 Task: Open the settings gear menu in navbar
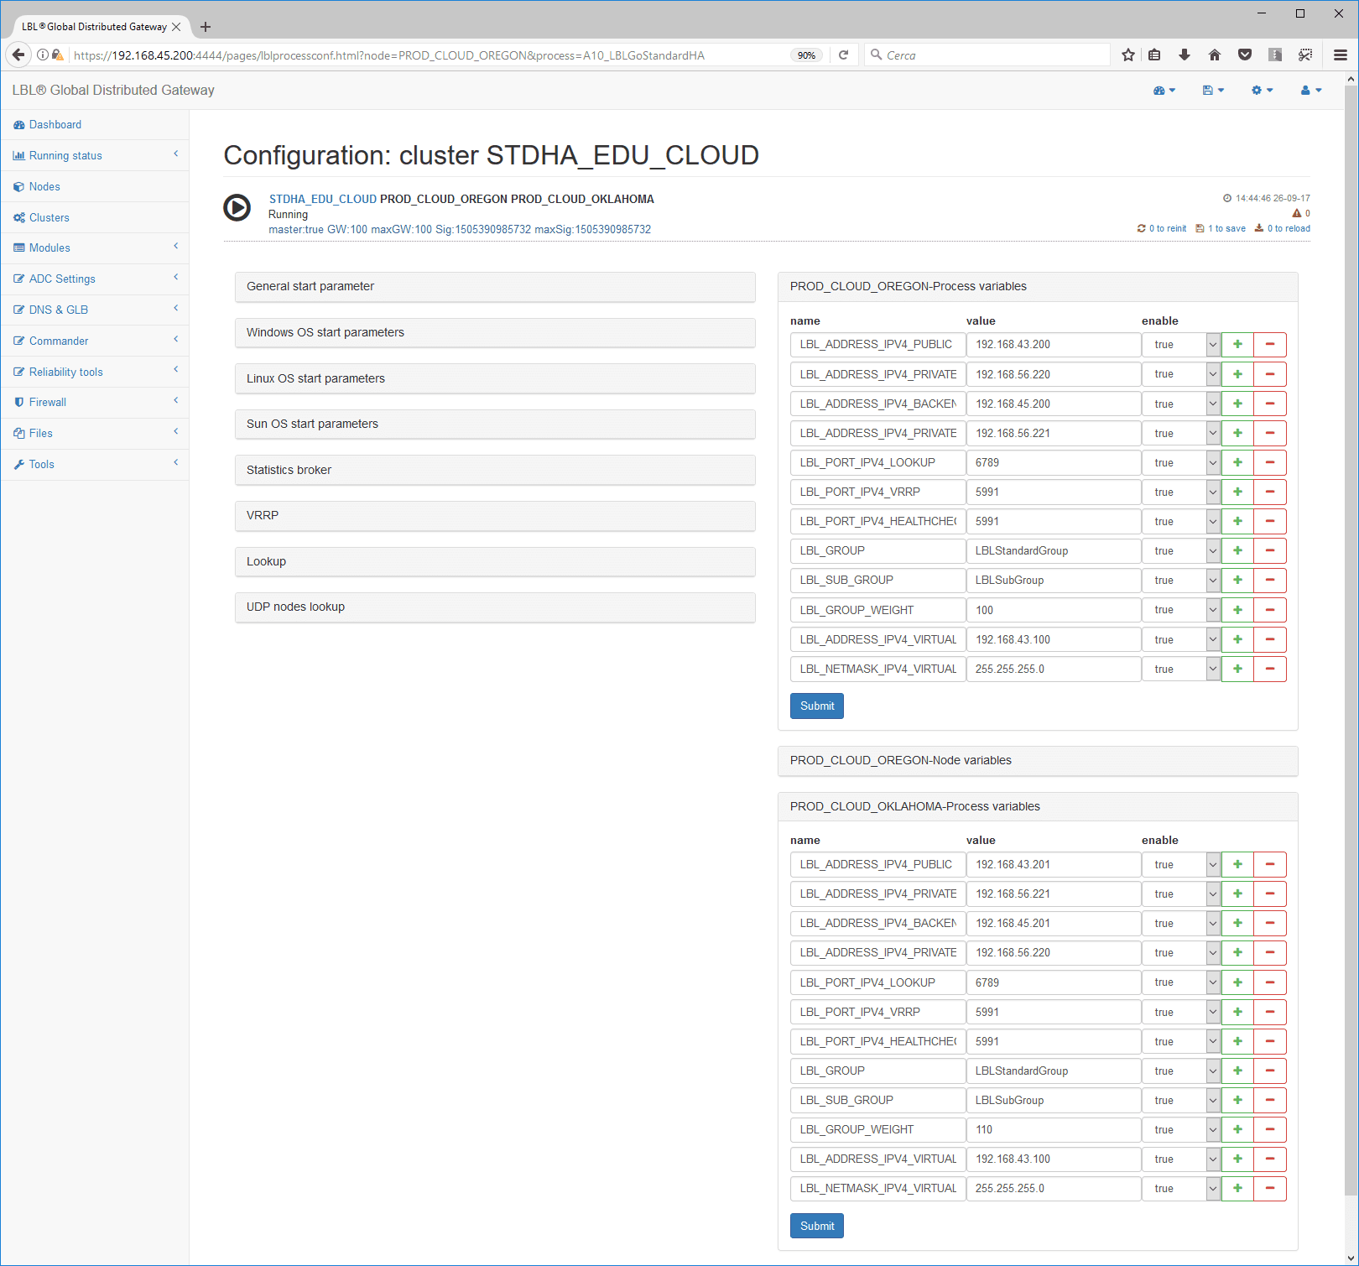point(1261,91)
